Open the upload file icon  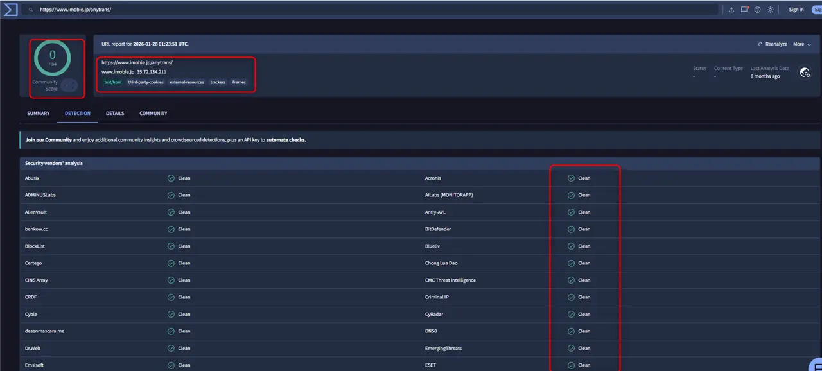(731, 10)
